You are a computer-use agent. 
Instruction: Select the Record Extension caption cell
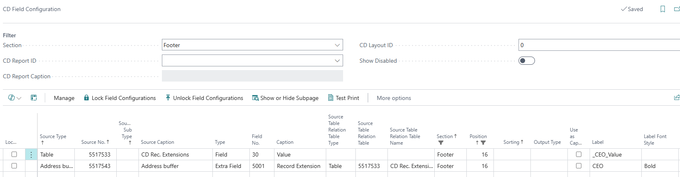coord(300,166)
